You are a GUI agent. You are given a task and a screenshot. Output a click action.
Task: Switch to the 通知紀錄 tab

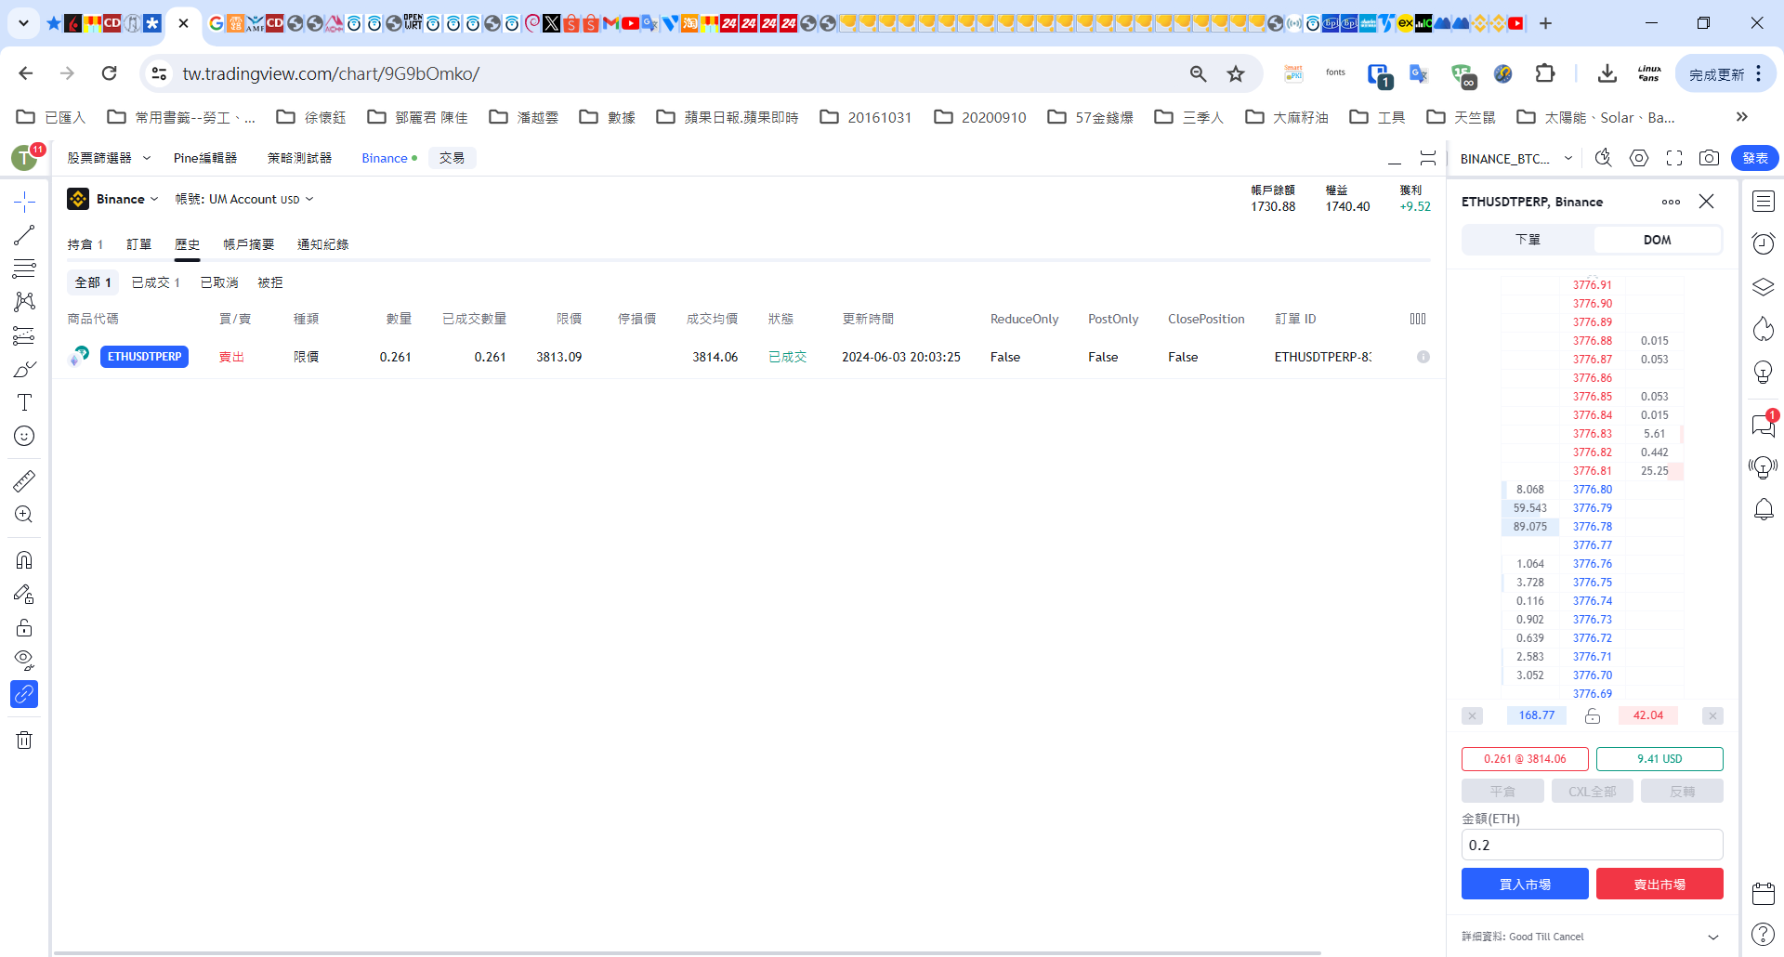pos(322,244)
